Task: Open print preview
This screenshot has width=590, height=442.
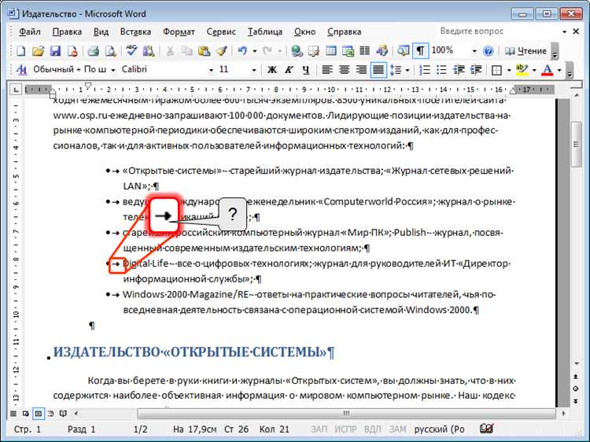Action: point(110,51)
